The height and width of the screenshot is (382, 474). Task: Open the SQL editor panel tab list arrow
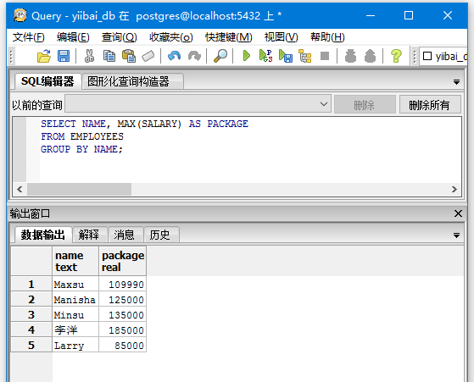click(456, 82)
